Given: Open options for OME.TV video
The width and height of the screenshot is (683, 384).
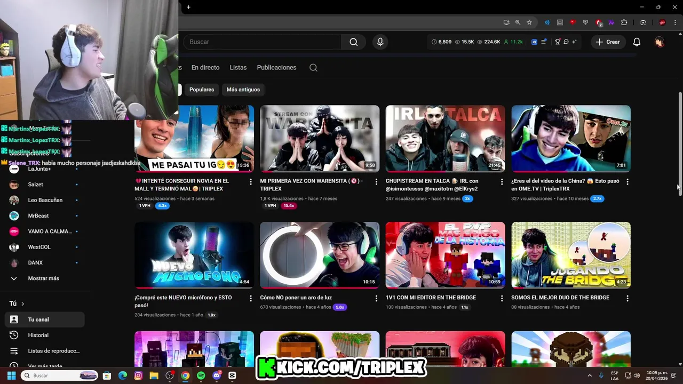Looking at the screenshot, I should click(x=627, y=182).
